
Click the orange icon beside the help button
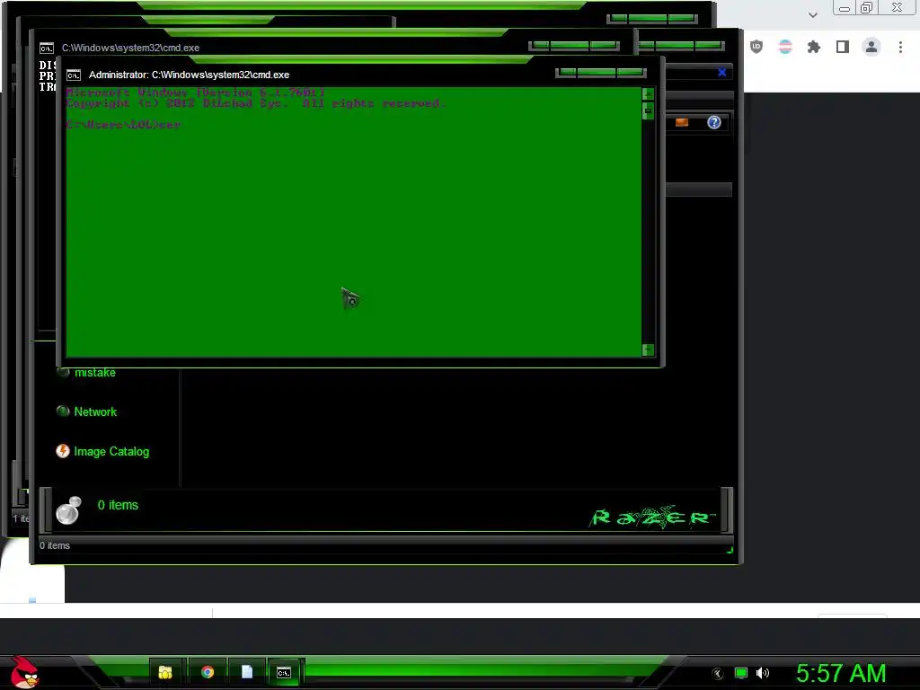coord(682,122)
